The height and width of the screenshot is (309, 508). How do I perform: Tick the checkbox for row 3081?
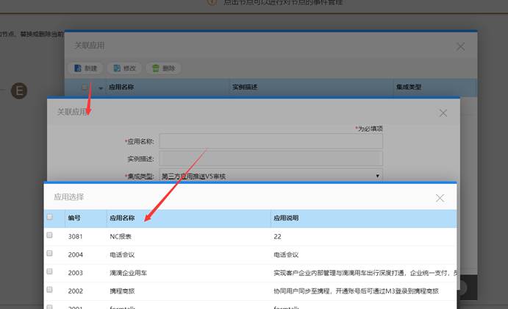coord(49,235)
